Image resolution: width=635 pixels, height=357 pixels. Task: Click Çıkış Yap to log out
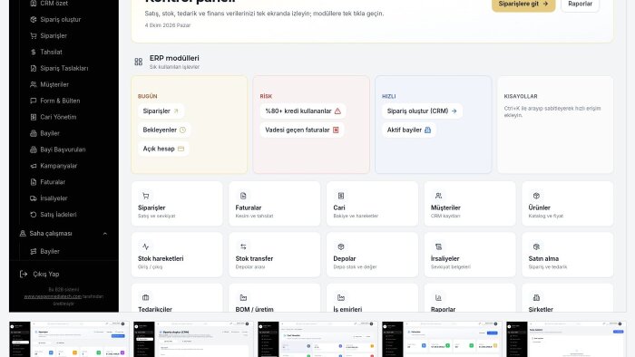point(40,275)
